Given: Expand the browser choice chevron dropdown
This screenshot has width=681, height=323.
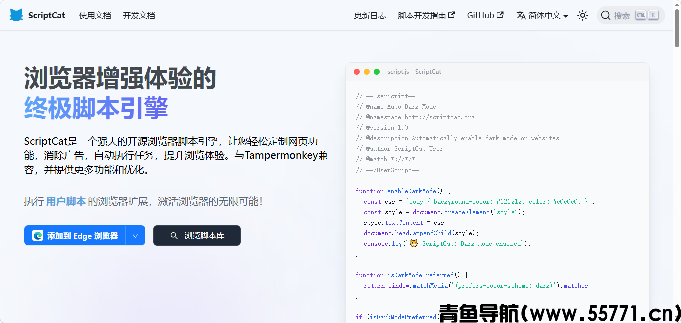Looking at the screenshot, I should [x=135, y=236].
